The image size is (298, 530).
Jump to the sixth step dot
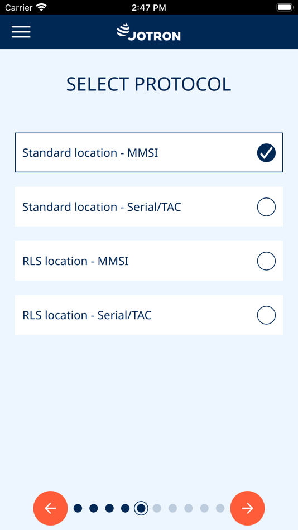(x=157, y=508)
